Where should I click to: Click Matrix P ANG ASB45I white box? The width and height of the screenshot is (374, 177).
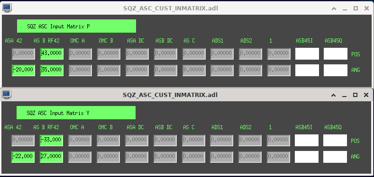click(307, 70)
